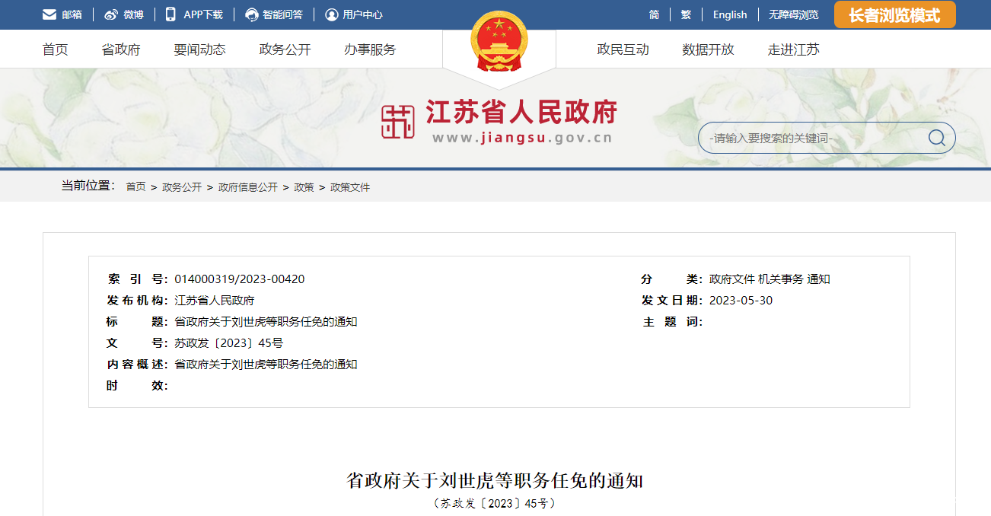Switch text to 繁 traditional Chinese

[x=686, y=14]
